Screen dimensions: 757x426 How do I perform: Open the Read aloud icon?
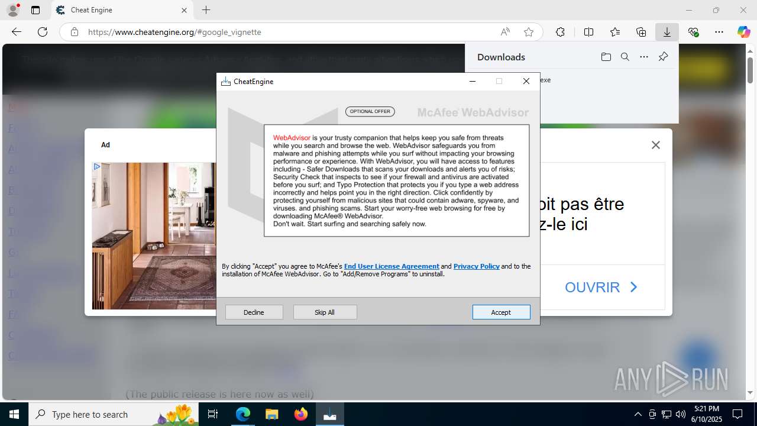pos(505,32)
